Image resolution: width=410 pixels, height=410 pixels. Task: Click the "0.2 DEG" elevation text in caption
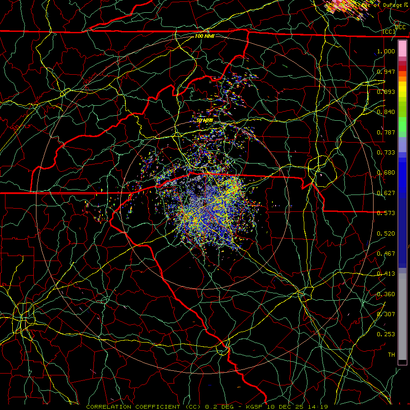[220, 407]
